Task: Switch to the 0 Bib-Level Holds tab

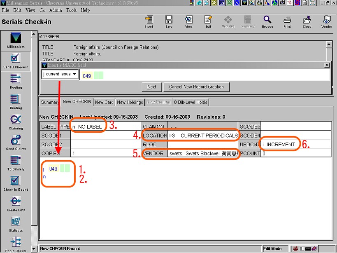Action: tap(191, 102)
